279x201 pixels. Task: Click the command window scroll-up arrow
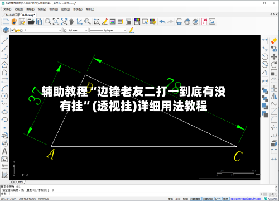276,186
